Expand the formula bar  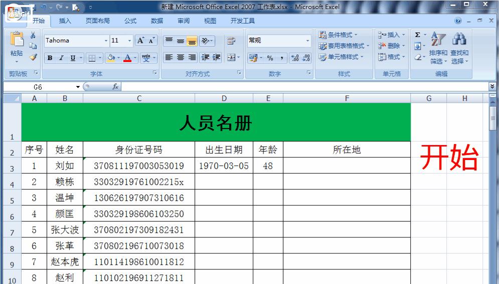(x=492, y=86)
